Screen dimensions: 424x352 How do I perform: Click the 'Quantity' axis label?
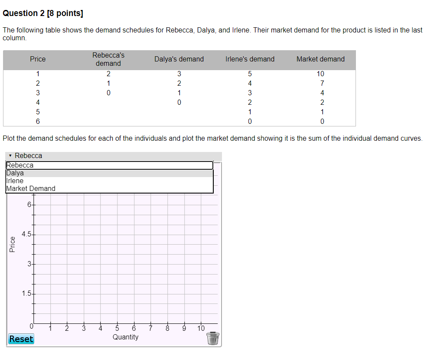pos(125,337)
